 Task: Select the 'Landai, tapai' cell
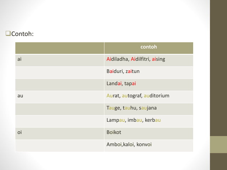(148, 84)
